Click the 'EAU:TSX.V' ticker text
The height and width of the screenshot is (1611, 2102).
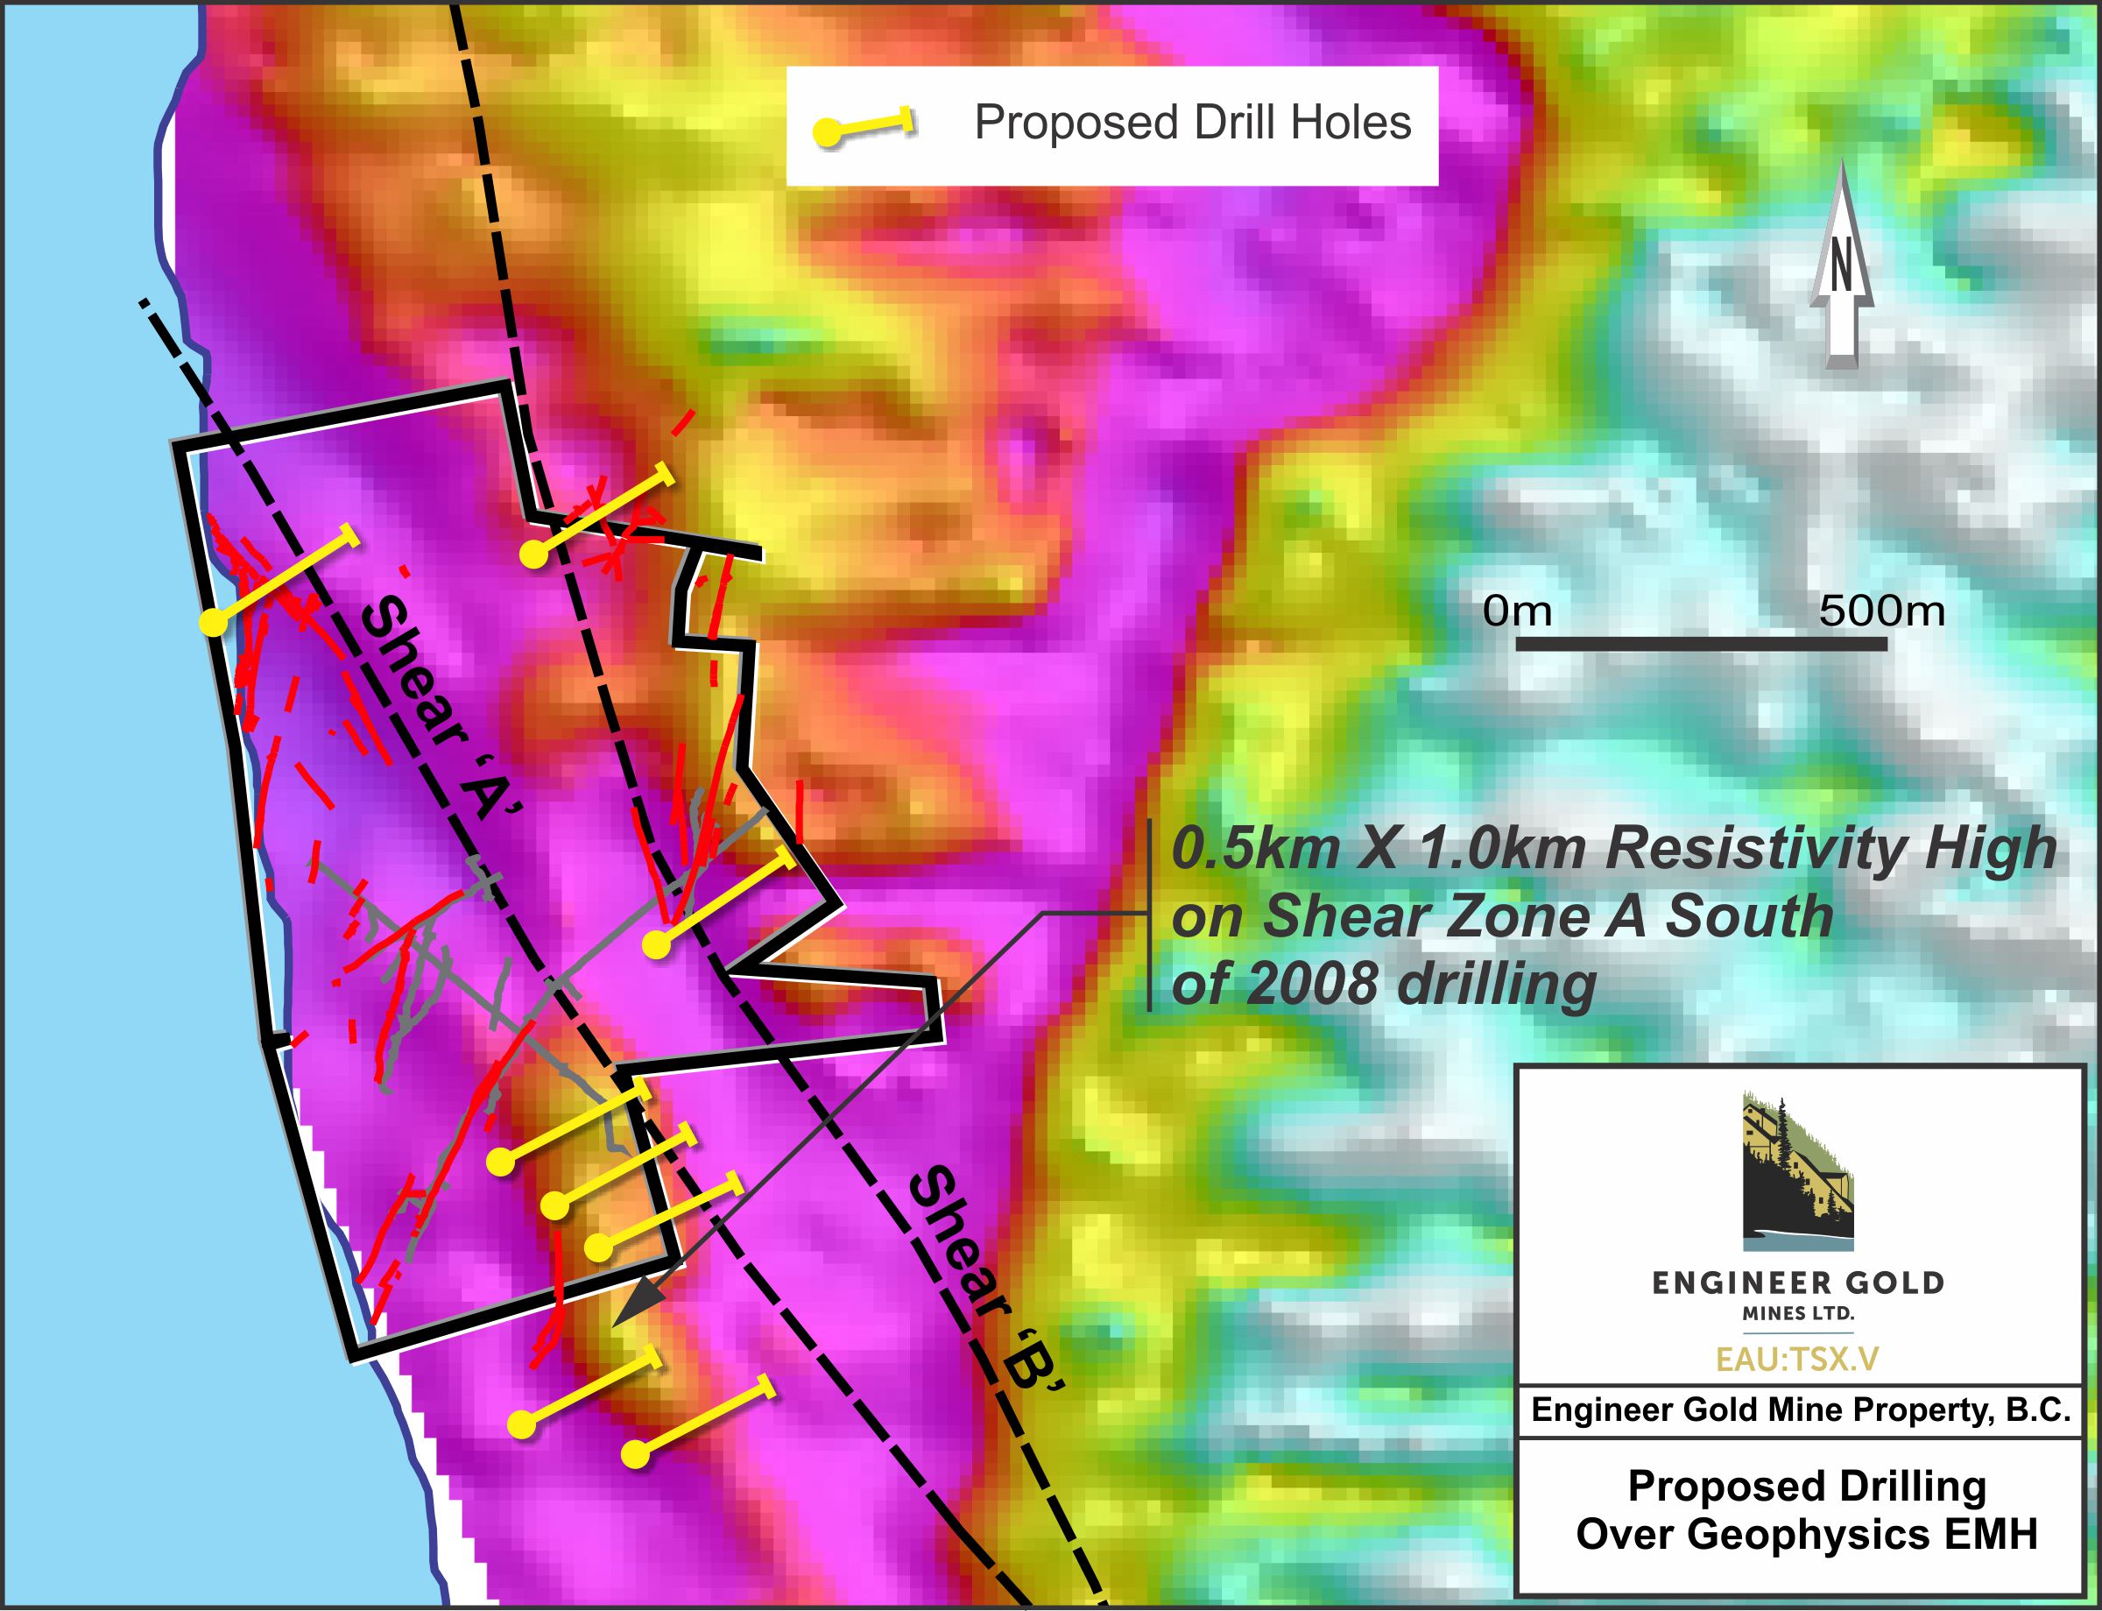1798,1360
